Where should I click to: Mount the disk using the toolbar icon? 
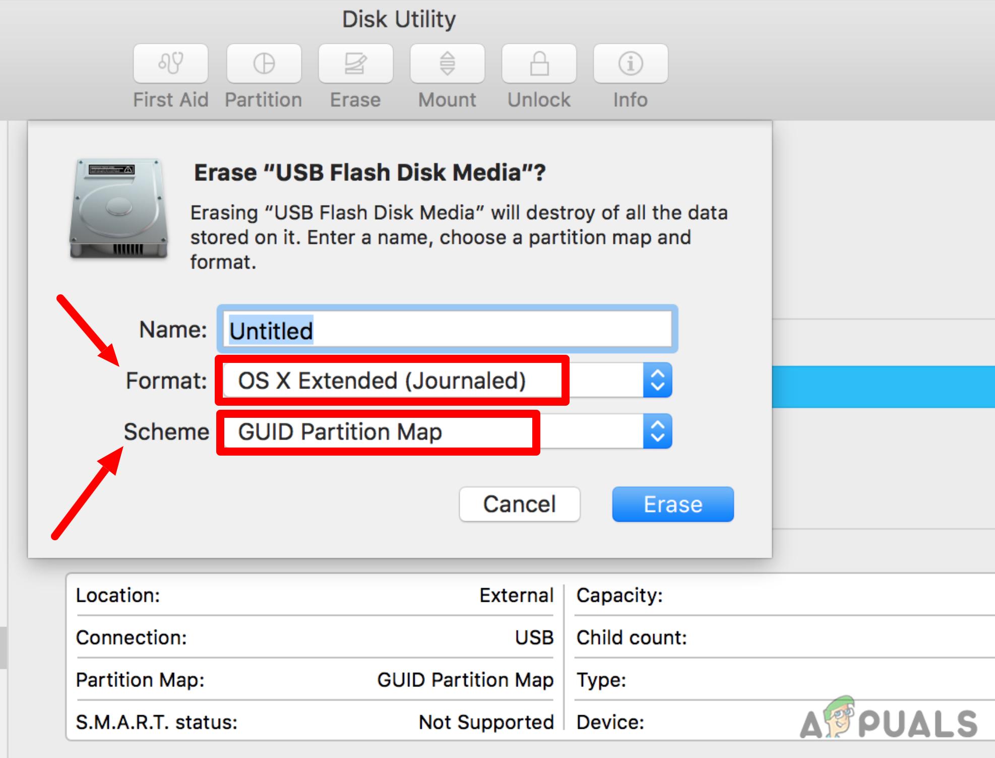point(447,64)
